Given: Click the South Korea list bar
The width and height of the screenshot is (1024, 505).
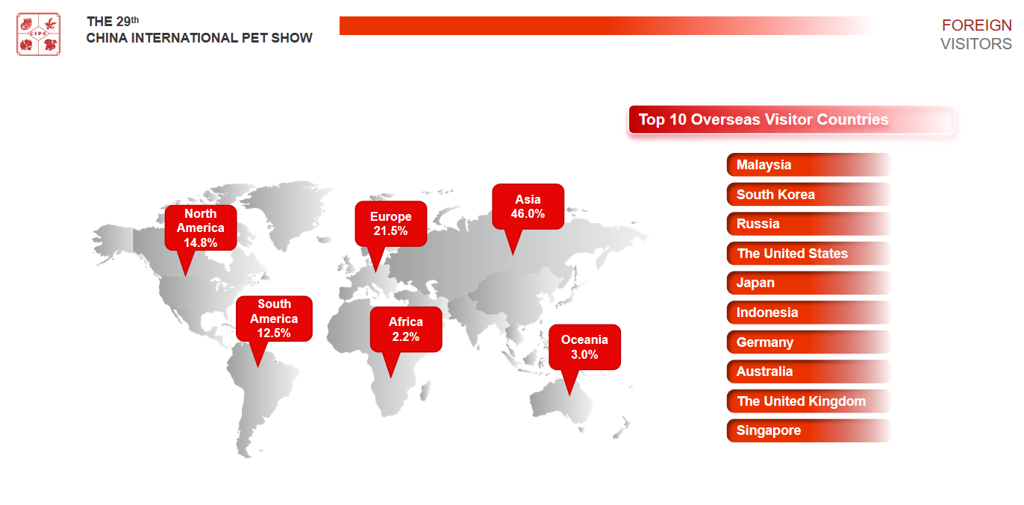Looking at the screenshot, I should (808, 195).
